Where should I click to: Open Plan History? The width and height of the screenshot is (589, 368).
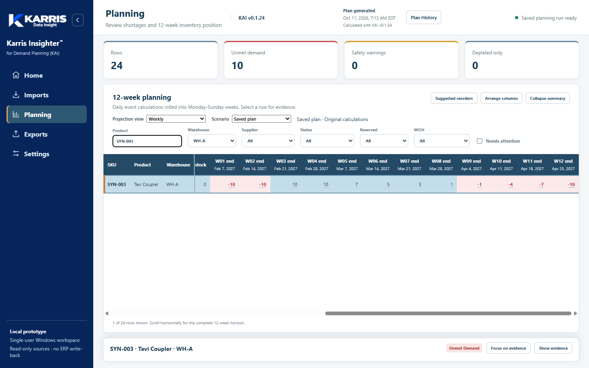(424, 18)
